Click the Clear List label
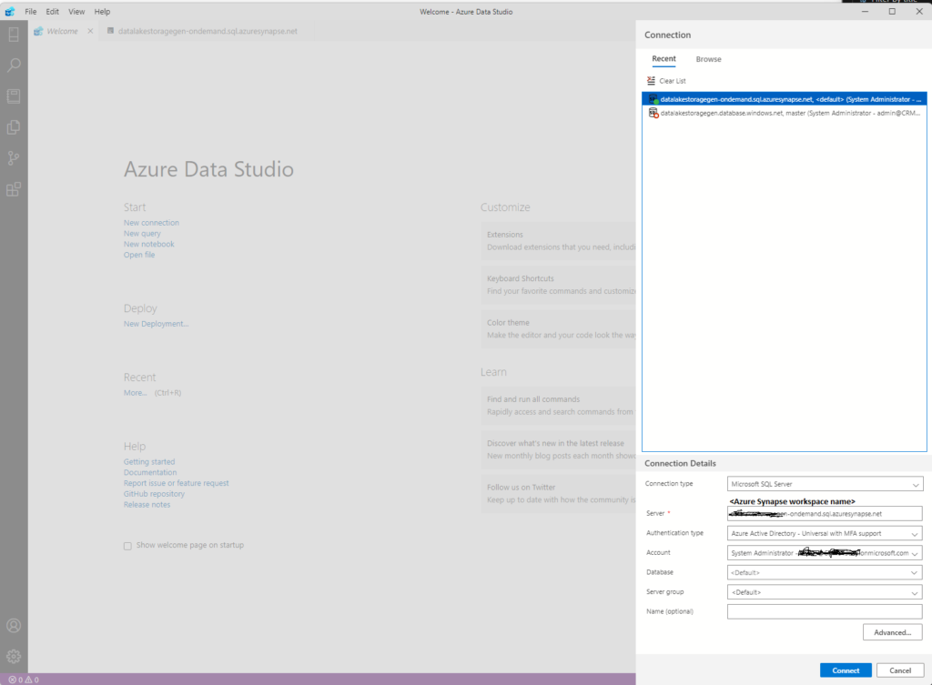This screenshot has width=932, height=685. click(673, 81)
